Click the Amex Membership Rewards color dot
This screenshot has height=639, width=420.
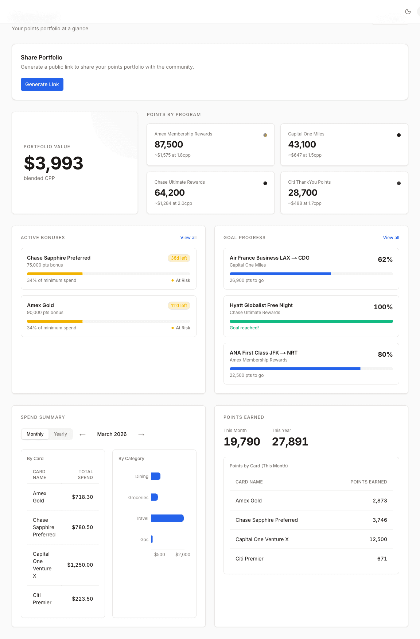[x=265, y=135]
